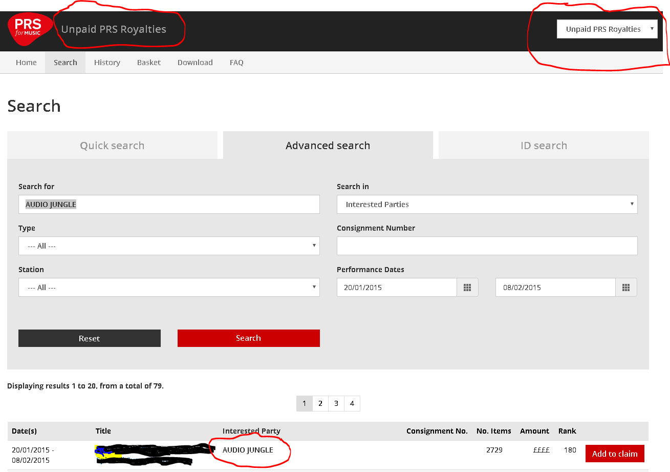The image size is (670, 472).
Task: Open the Download menu item
Action: coord(195,63)
